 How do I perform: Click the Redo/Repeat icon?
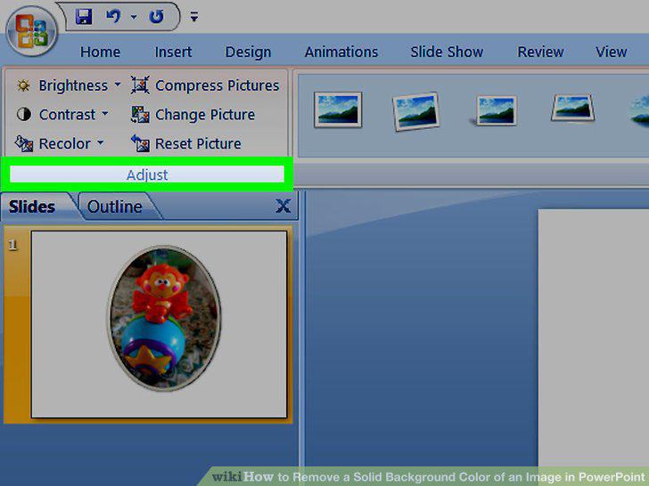[157, 17]
